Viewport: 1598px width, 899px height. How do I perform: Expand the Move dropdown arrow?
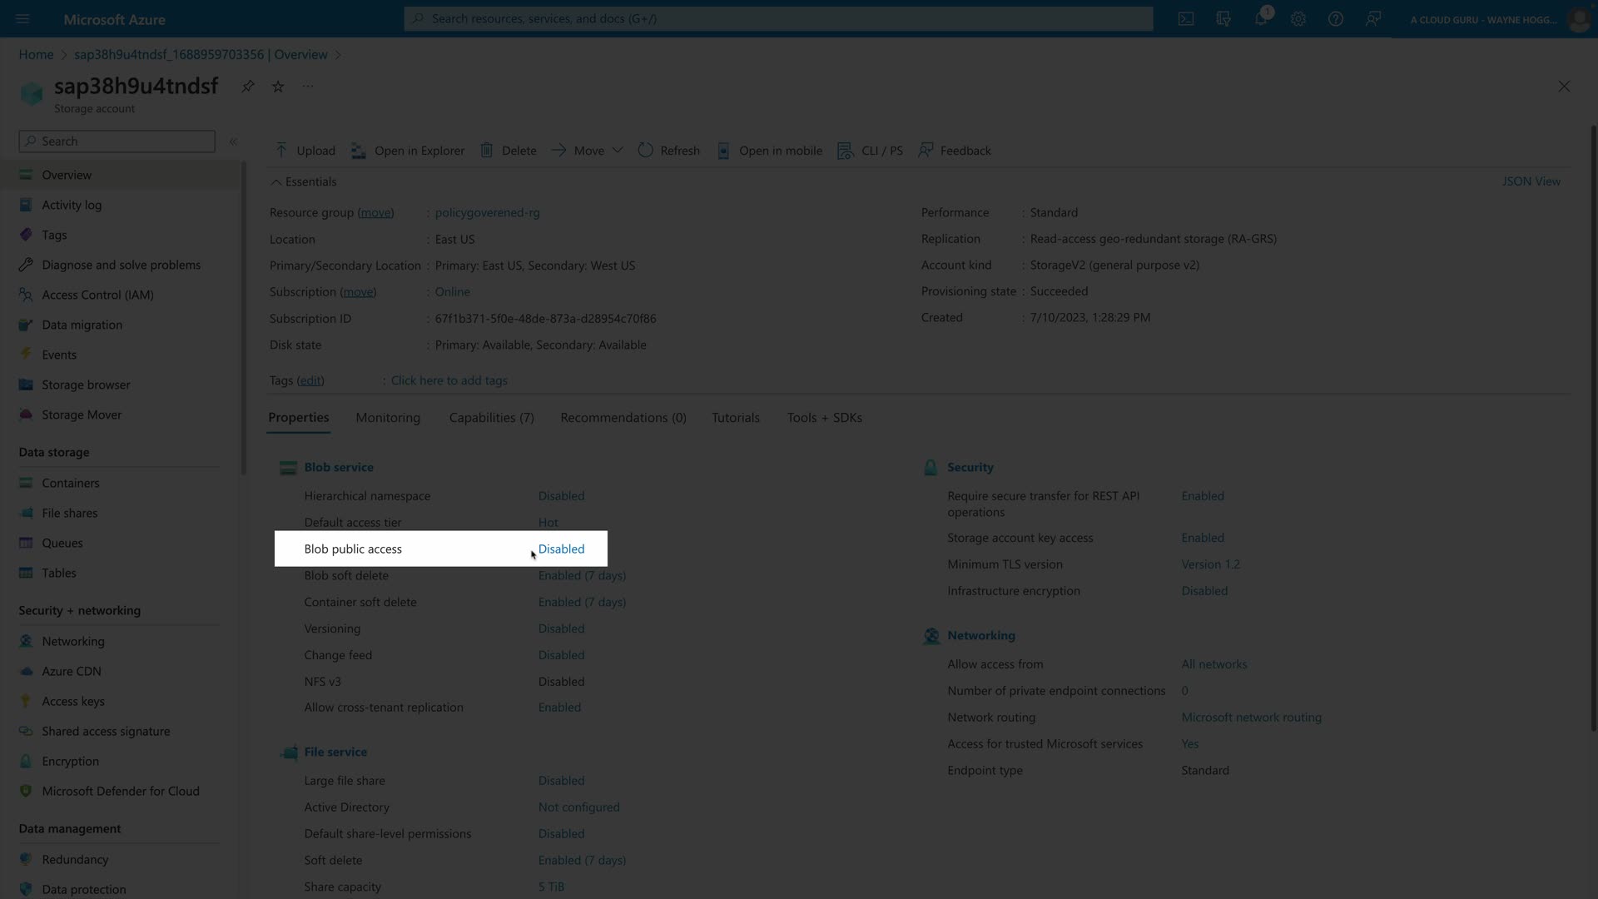(618, 151)
